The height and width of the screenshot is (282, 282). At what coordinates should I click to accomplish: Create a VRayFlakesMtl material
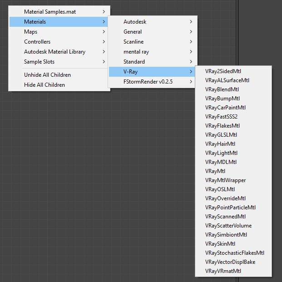pos(233,126)
